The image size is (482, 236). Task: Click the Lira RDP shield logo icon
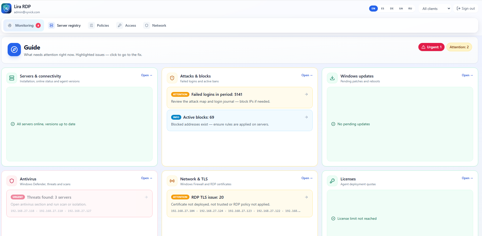(x=6, y=8)
